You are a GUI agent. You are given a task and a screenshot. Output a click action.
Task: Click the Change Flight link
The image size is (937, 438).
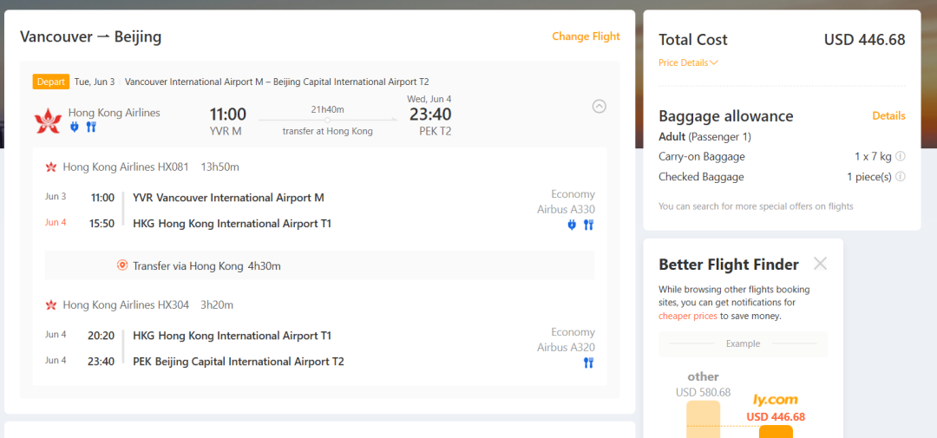click(x=586, y=36)
